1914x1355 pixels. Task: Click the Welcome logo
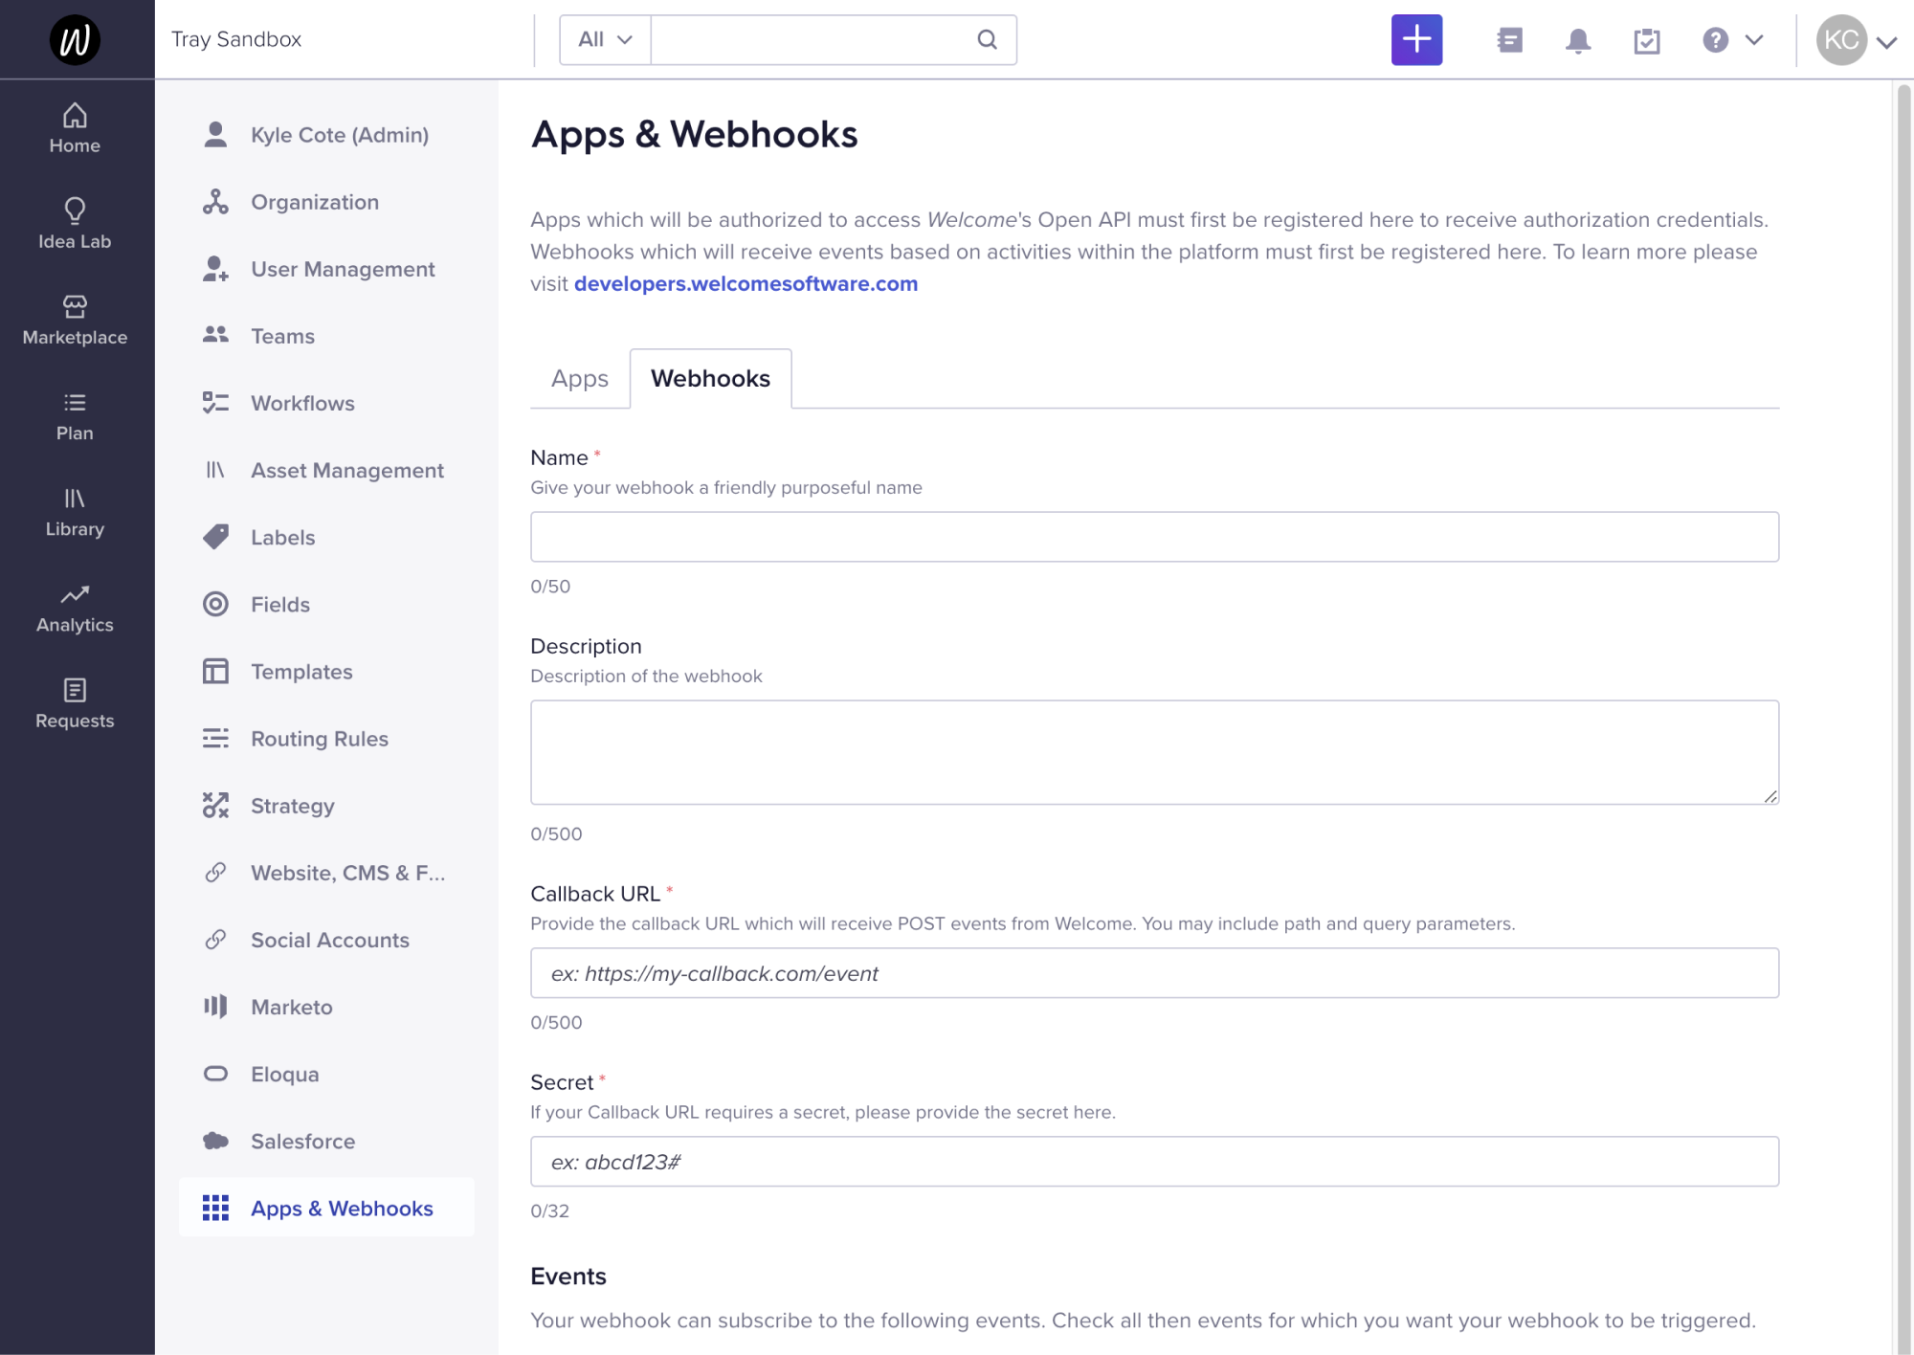pyautogui.click(x=75, y=39)
